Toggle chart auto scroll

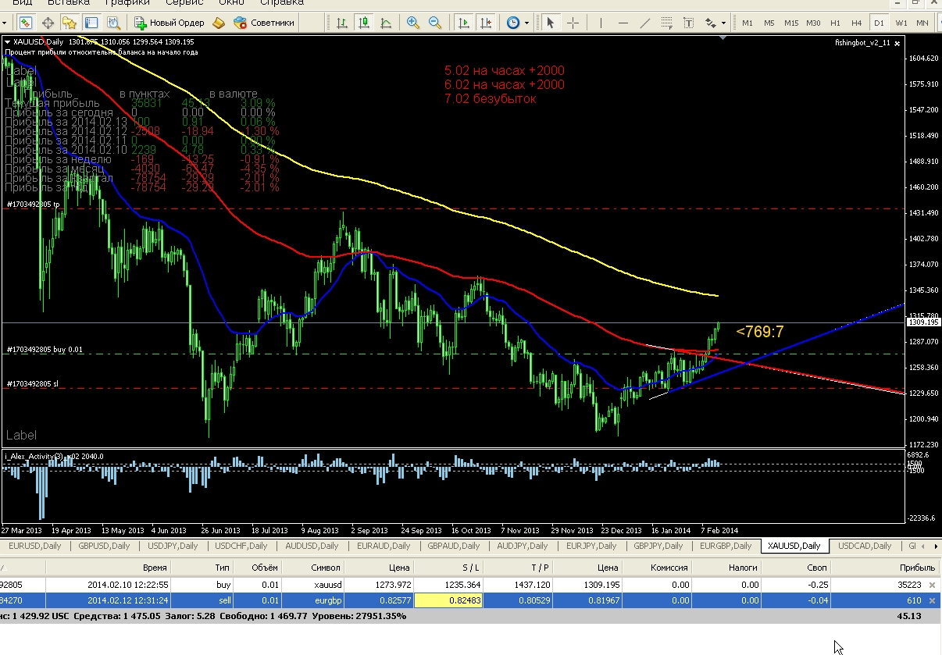[464, 23]
